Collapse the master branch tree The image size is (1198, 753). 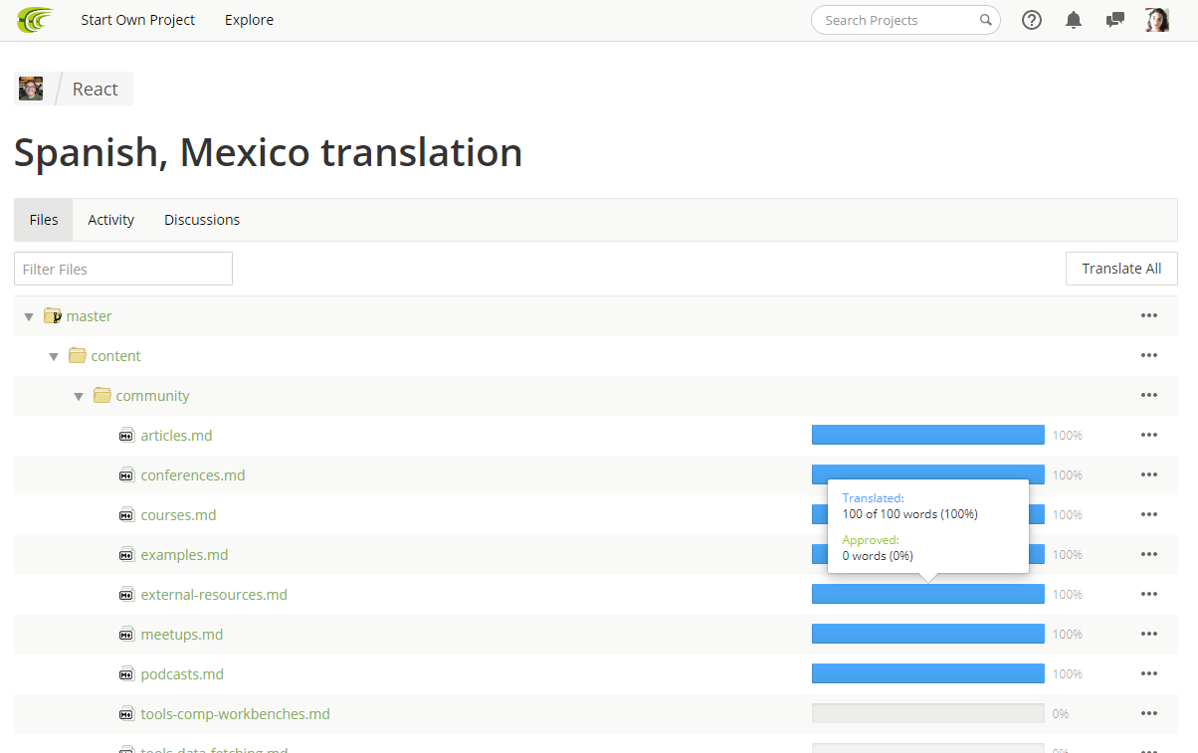[x=29, y=317]
